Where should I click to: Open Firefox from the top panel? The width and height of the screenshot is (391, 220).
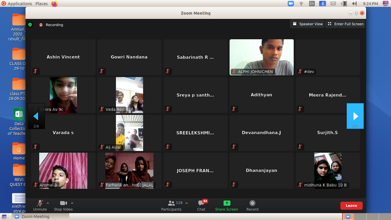54,3
